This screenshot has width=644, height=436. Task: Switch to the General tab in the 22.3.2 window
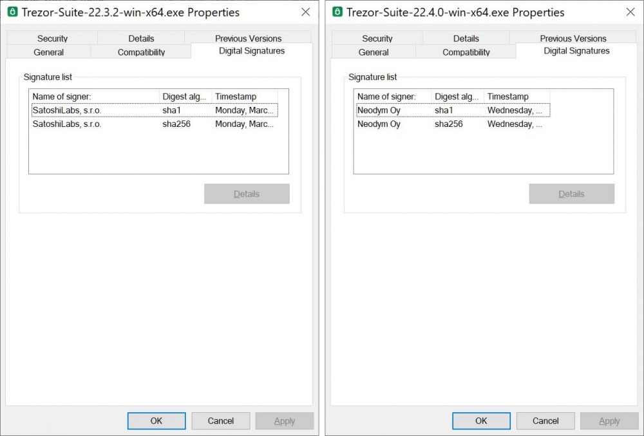tap(48, 52)
